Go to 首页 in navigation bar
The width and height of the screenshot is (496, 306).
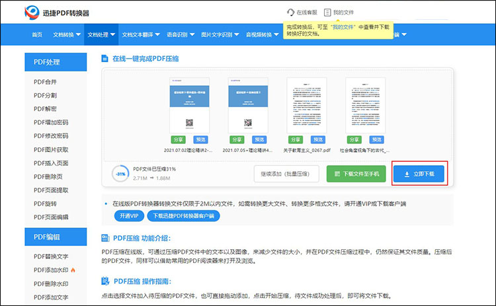[x=37, y=34]
